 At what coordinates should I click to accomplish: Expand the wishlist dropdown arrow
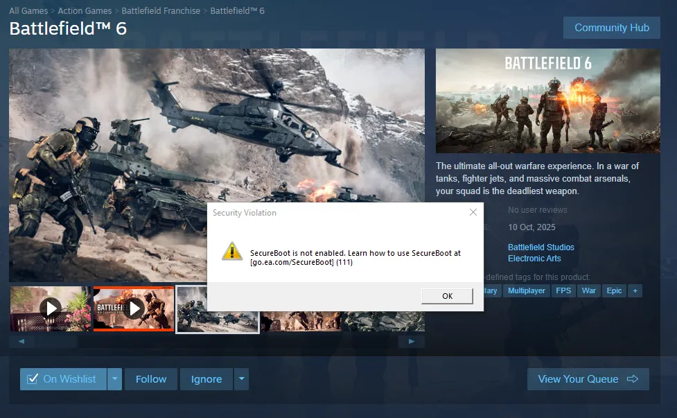(114, 379)
